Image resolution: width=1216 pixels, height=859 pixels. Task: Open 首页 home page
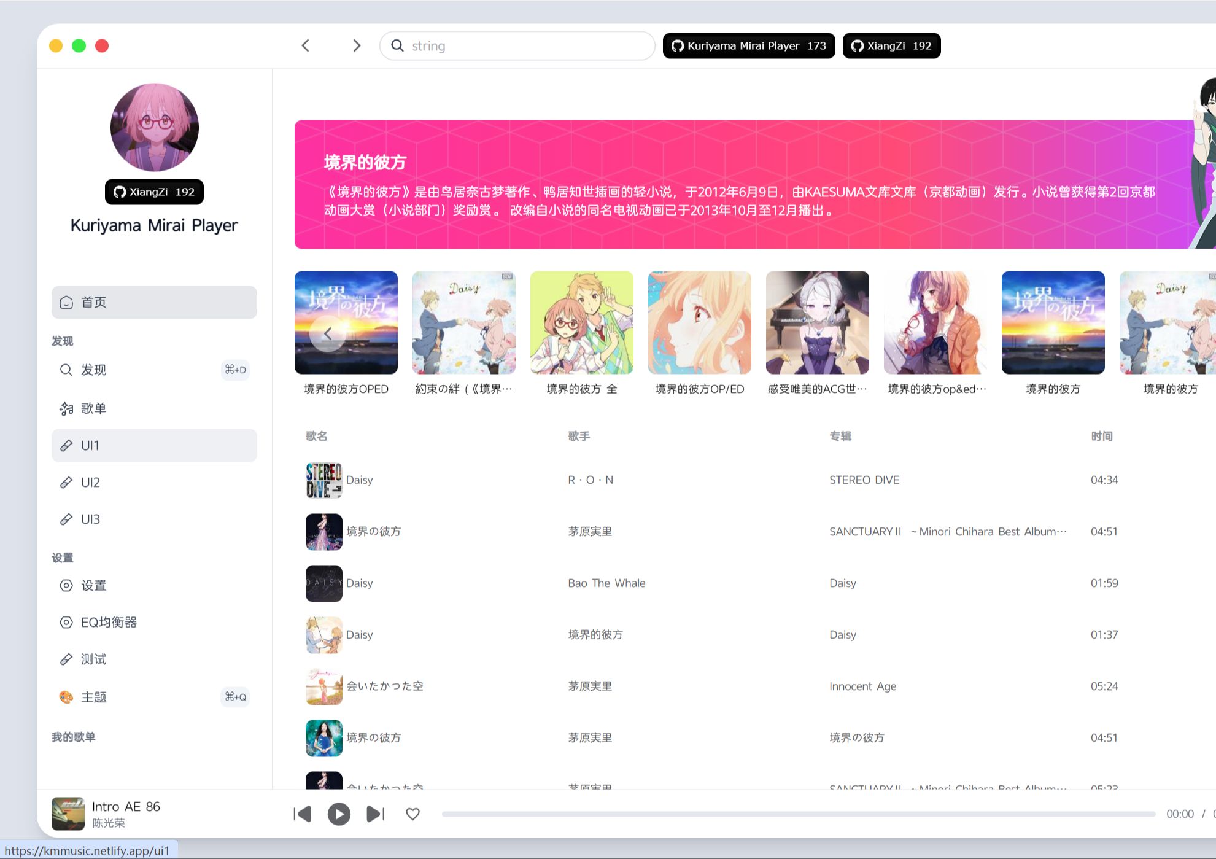[x=154, y=302]
